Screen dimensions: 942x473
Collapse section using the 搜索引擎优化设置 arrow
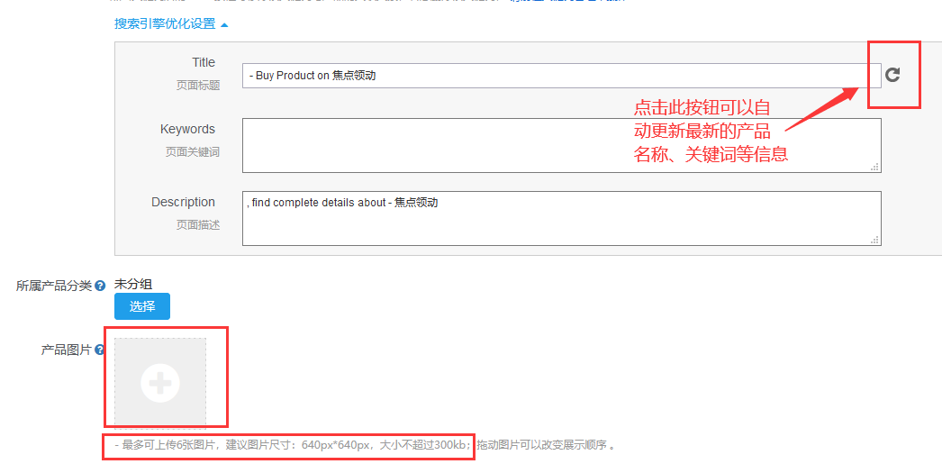[x=224, y=24]
